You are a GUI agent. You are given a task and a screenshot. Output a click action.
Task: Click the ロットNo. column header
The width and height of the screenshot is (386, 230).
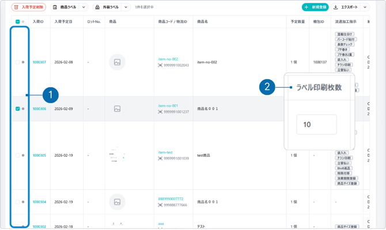[x=94, y=22]
